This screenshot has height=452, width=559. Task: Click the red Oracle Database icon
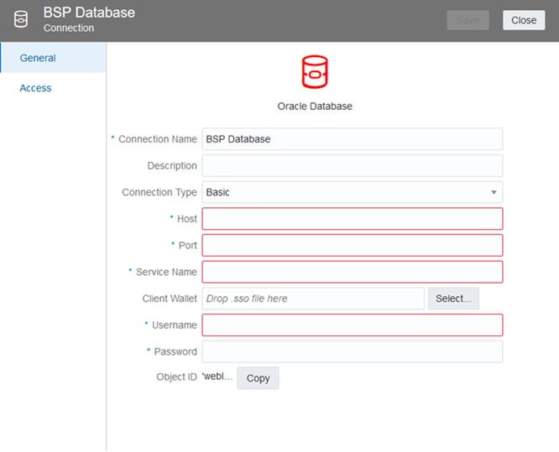click(x=315, y=72)
